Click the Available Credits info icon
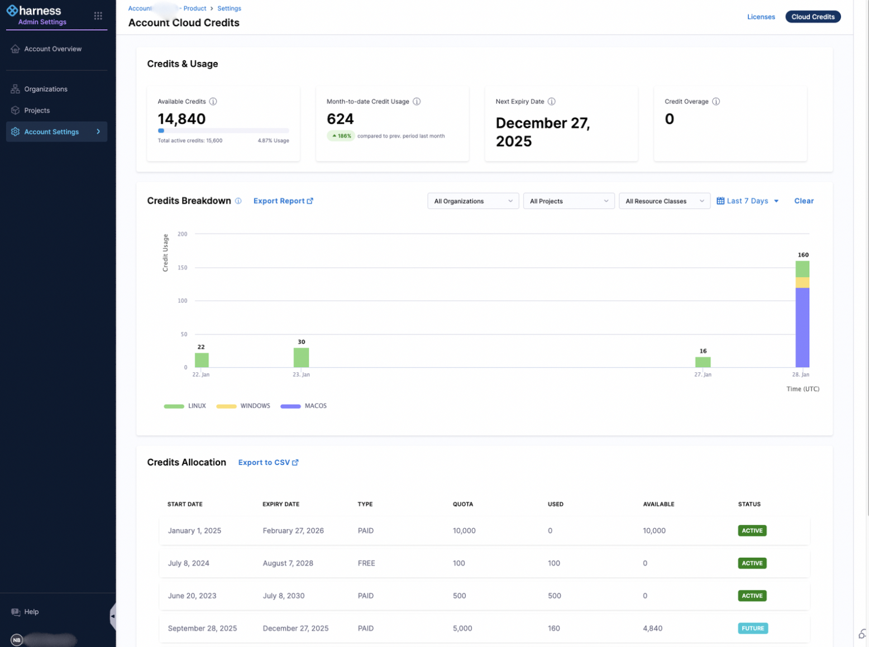869x647 pixels. click(213, 102)
